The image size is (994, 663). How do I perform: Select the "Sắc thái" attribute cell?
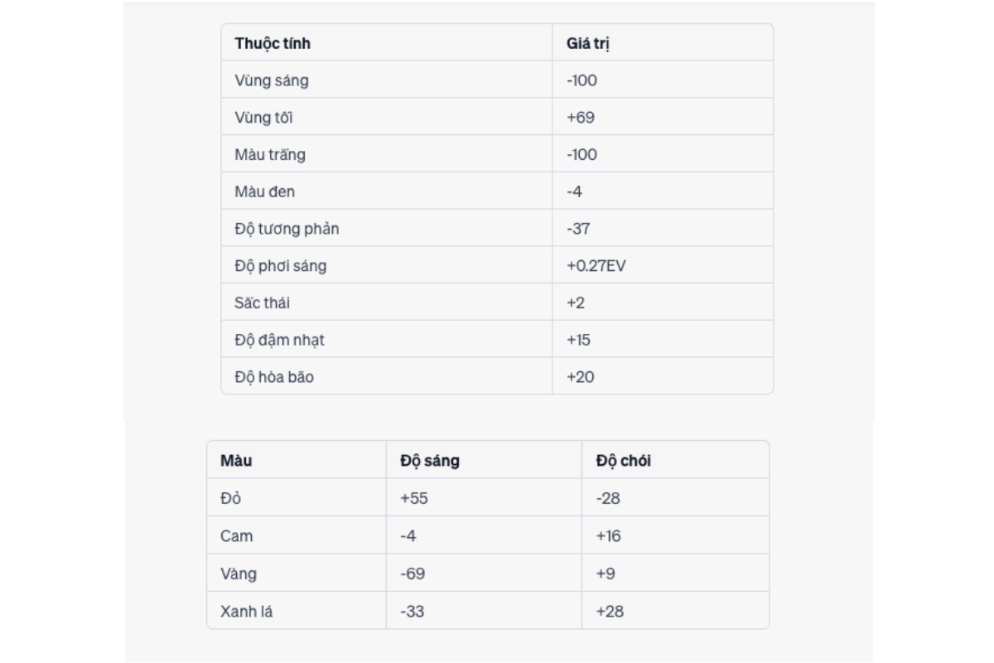[262, 303]
